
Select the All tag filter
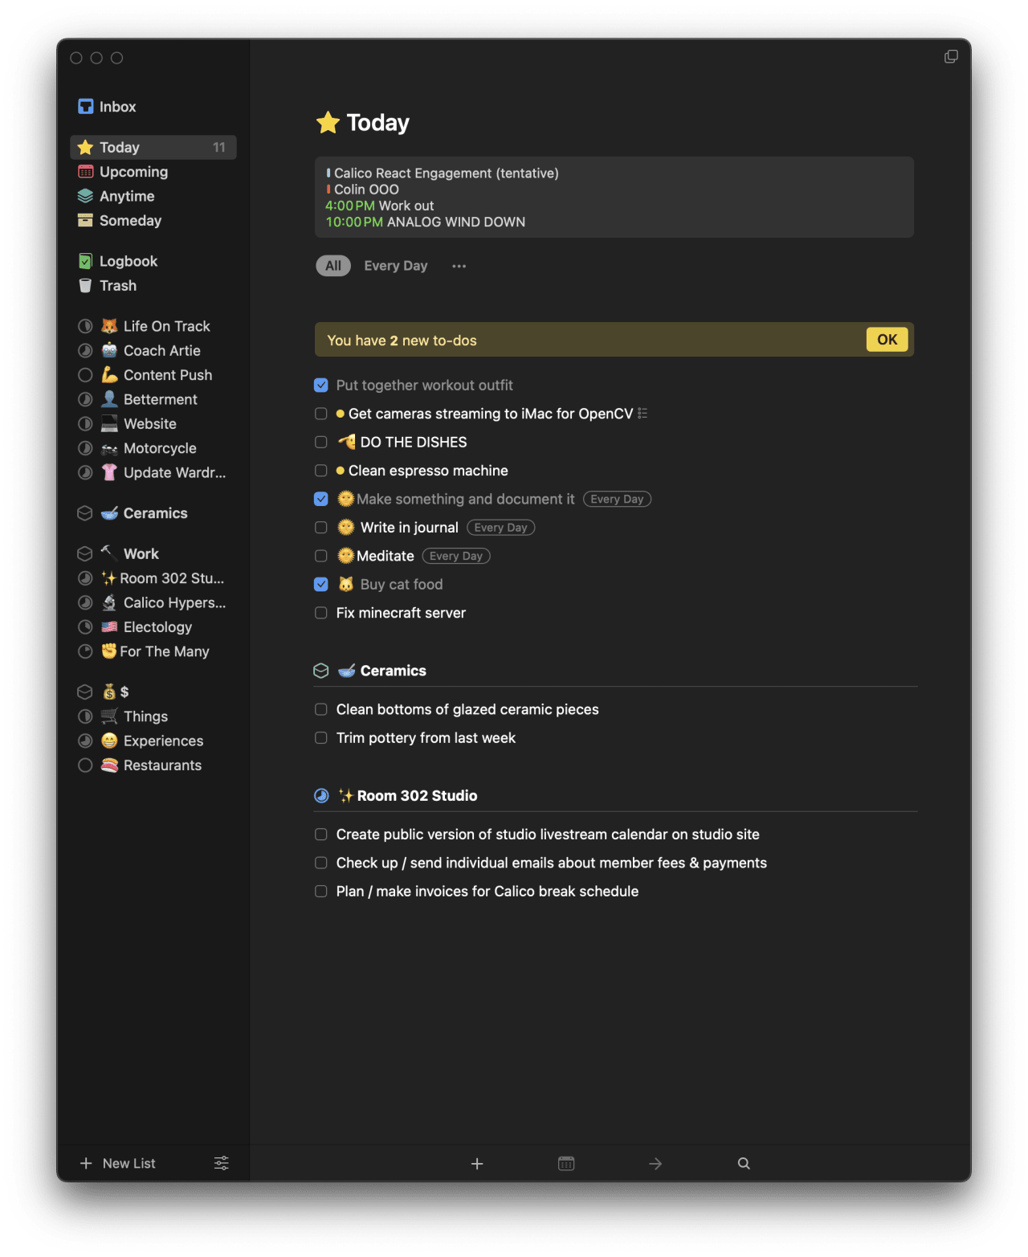332,265
